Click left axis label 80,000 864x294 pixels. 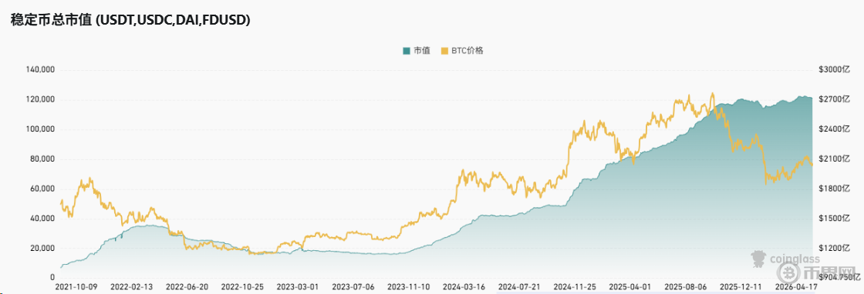pos(42,159)
